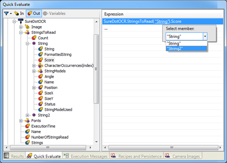Select the Score tree item

(49, 60)
